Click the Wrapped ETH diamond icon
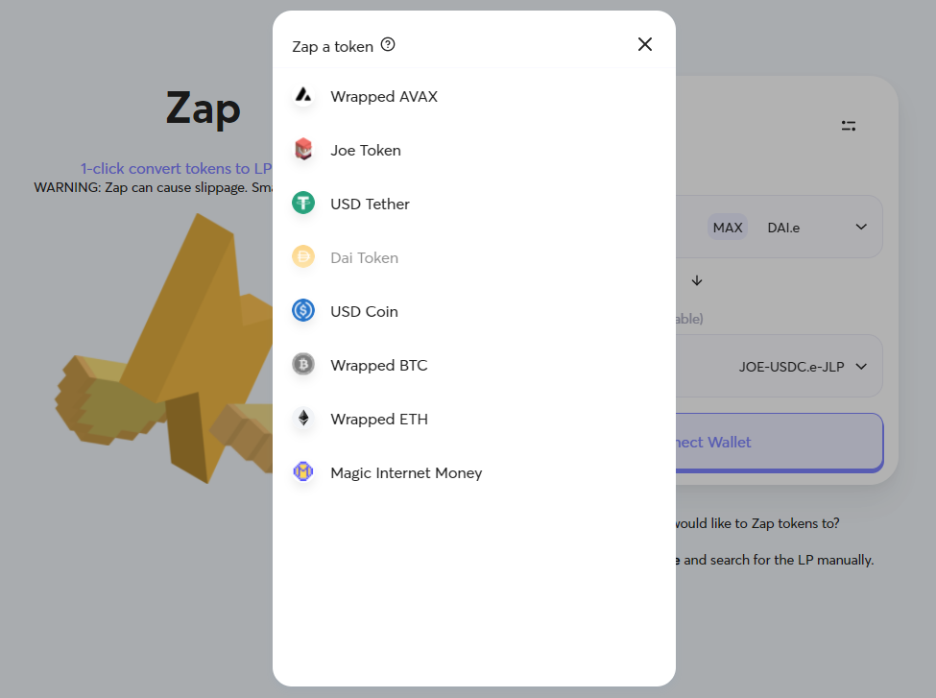Screen dimensions: 936x698 [303, 418]
